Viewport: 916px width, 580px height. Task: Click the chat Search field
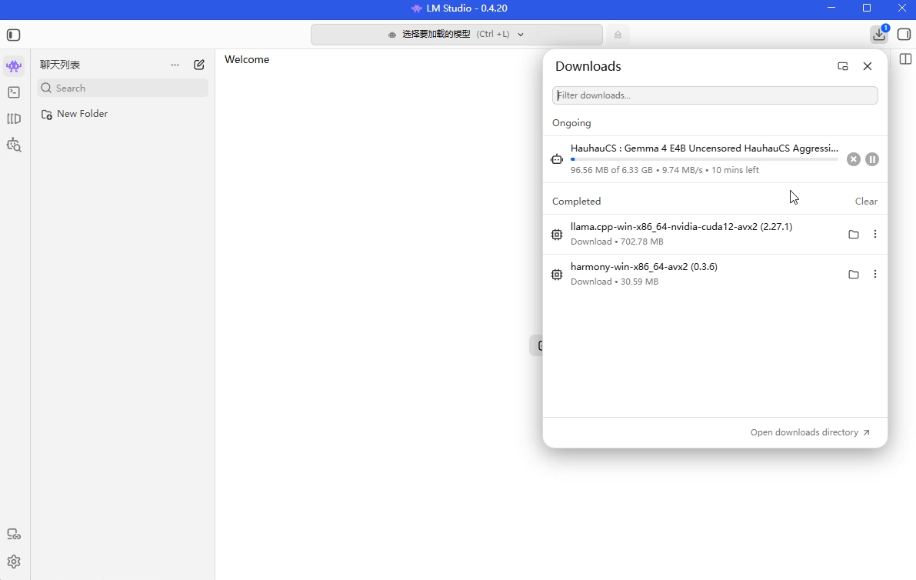coord(123,88)
